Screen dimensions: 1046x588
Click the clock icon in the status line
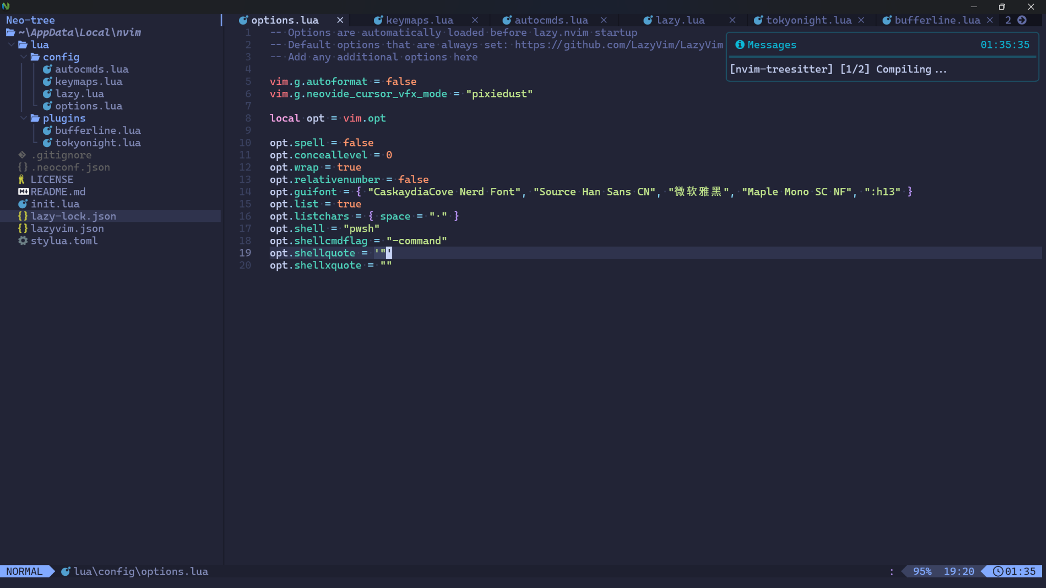coord(997,572)
